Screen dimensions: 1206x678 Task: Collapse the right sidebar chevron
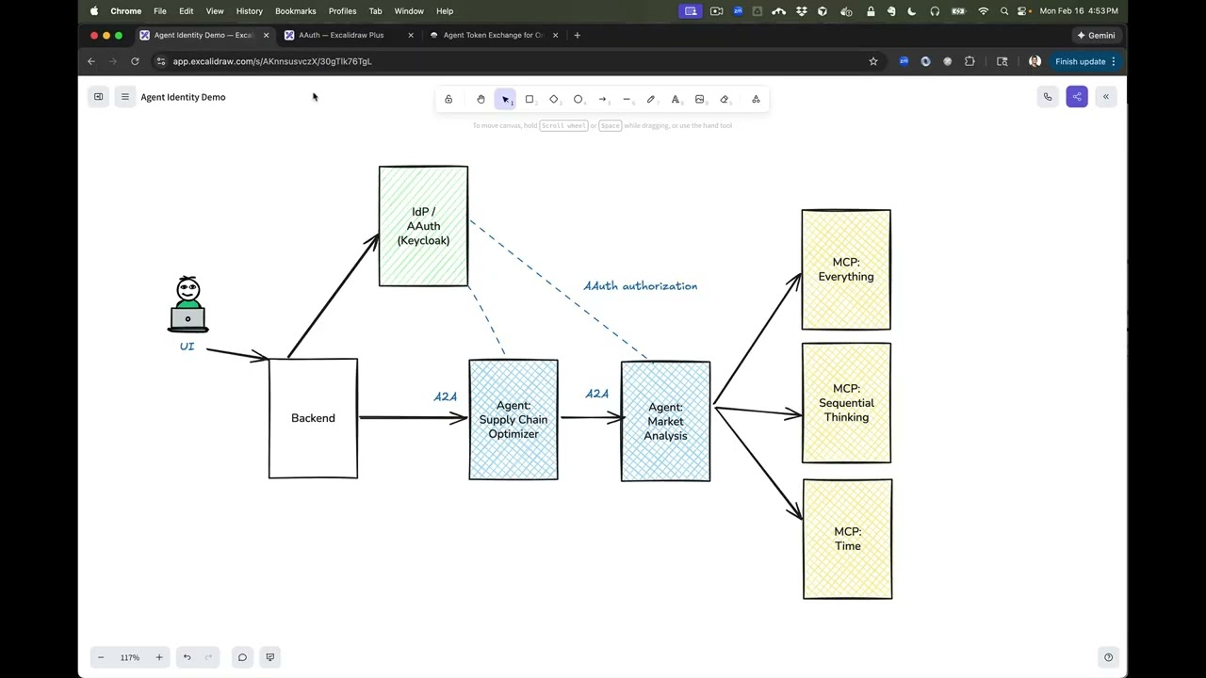(1106, 97)
